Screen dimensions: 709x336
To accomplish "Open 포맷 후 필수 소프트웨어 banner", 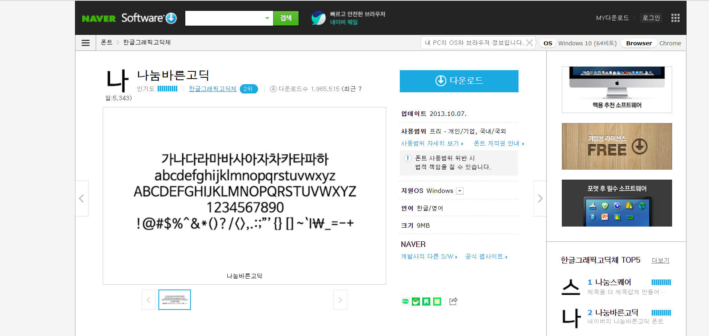I will click(x=617, y=203).
